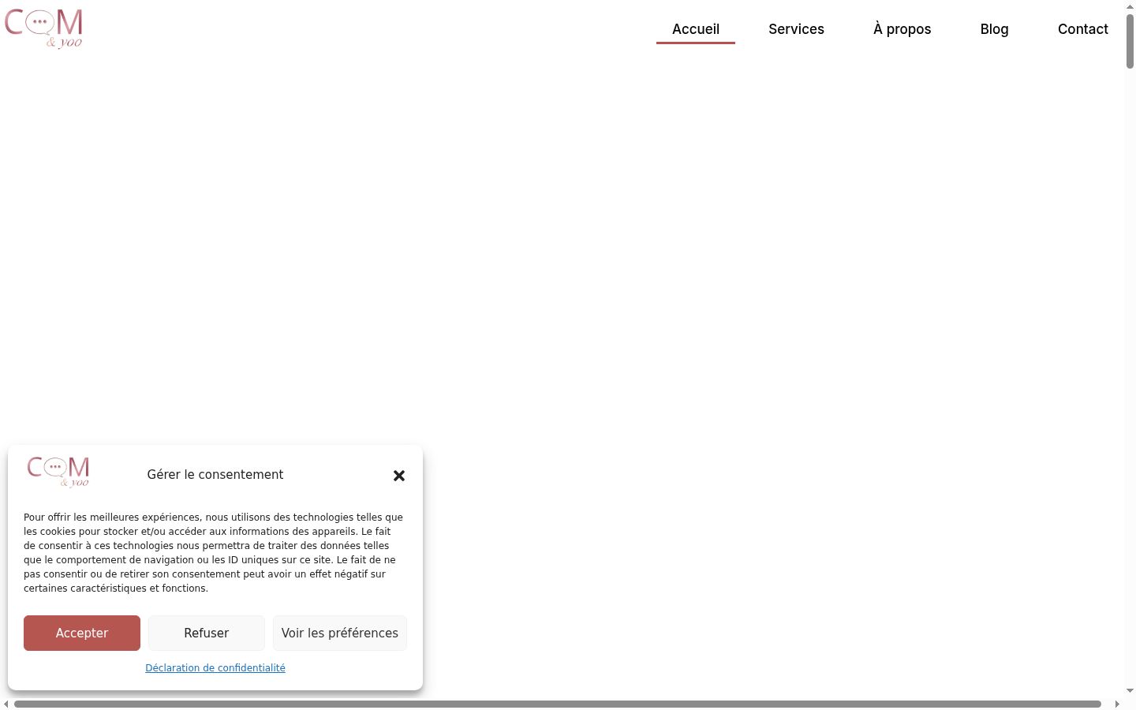Expand options via Voir les préférences
Image resolution: width=1136 pixels, height=710 pixels.
[x=340, y=633]
